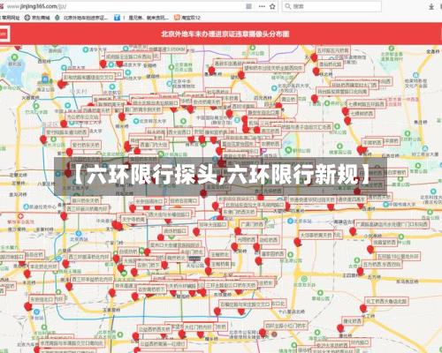Select the 广渠门桥西 camera label
Viewport: 442px width, 353px height.
[x=253, y=224]
